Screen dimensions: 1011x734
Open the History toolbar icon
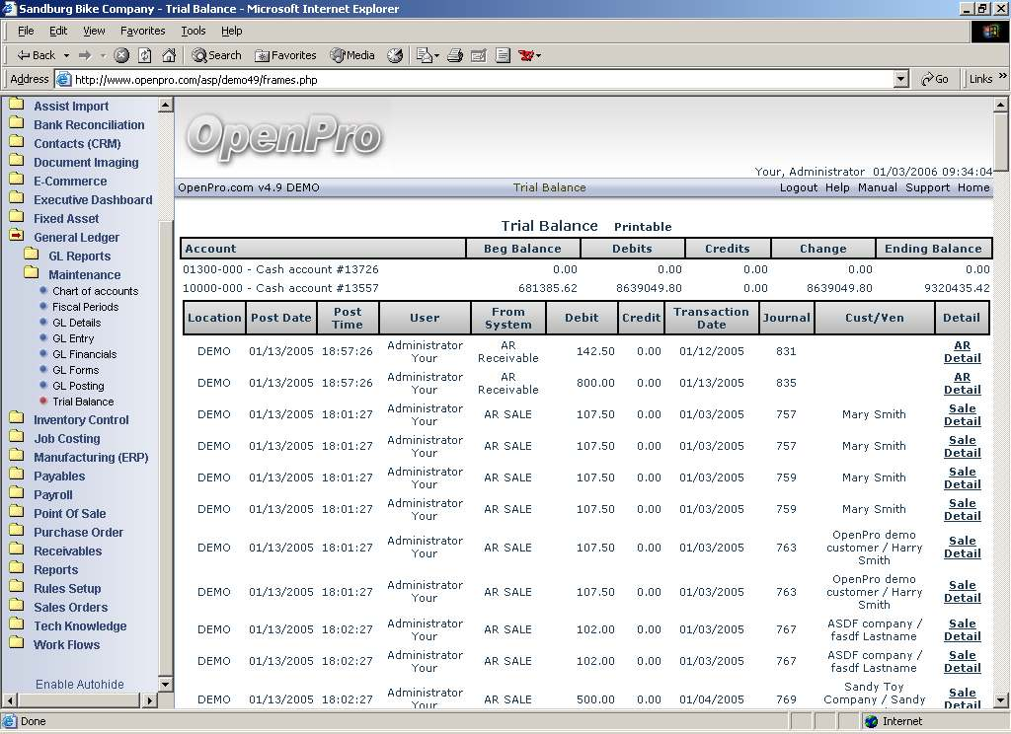click(395, 55)
